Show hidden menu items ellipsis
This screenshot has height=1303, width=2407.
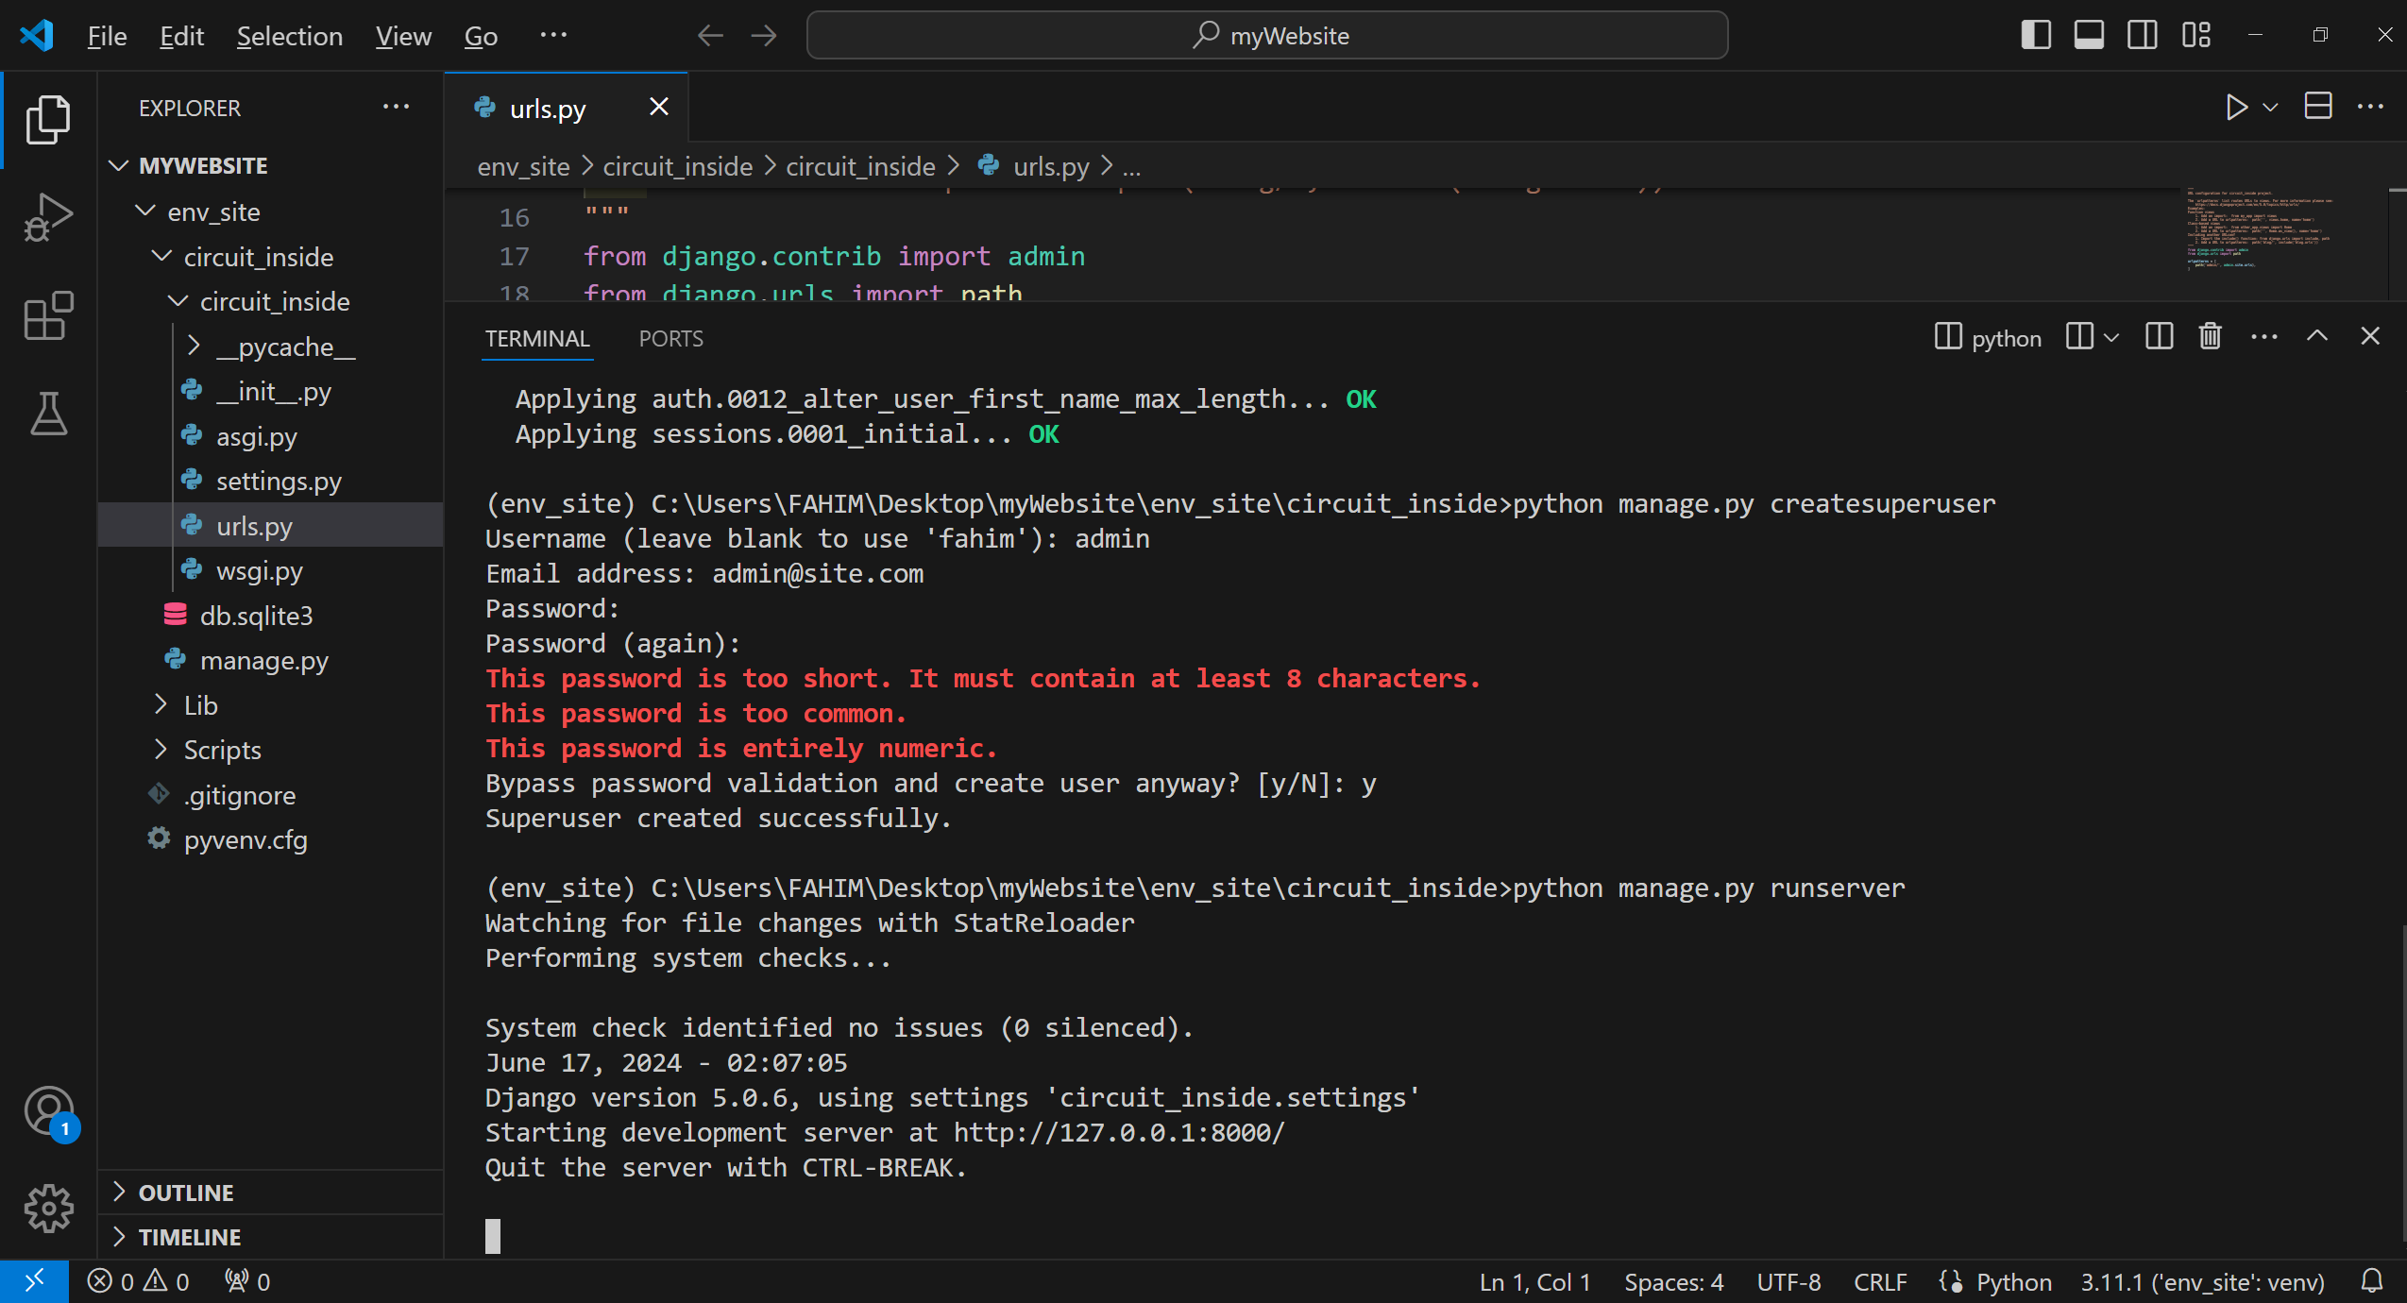pos(553,35)
